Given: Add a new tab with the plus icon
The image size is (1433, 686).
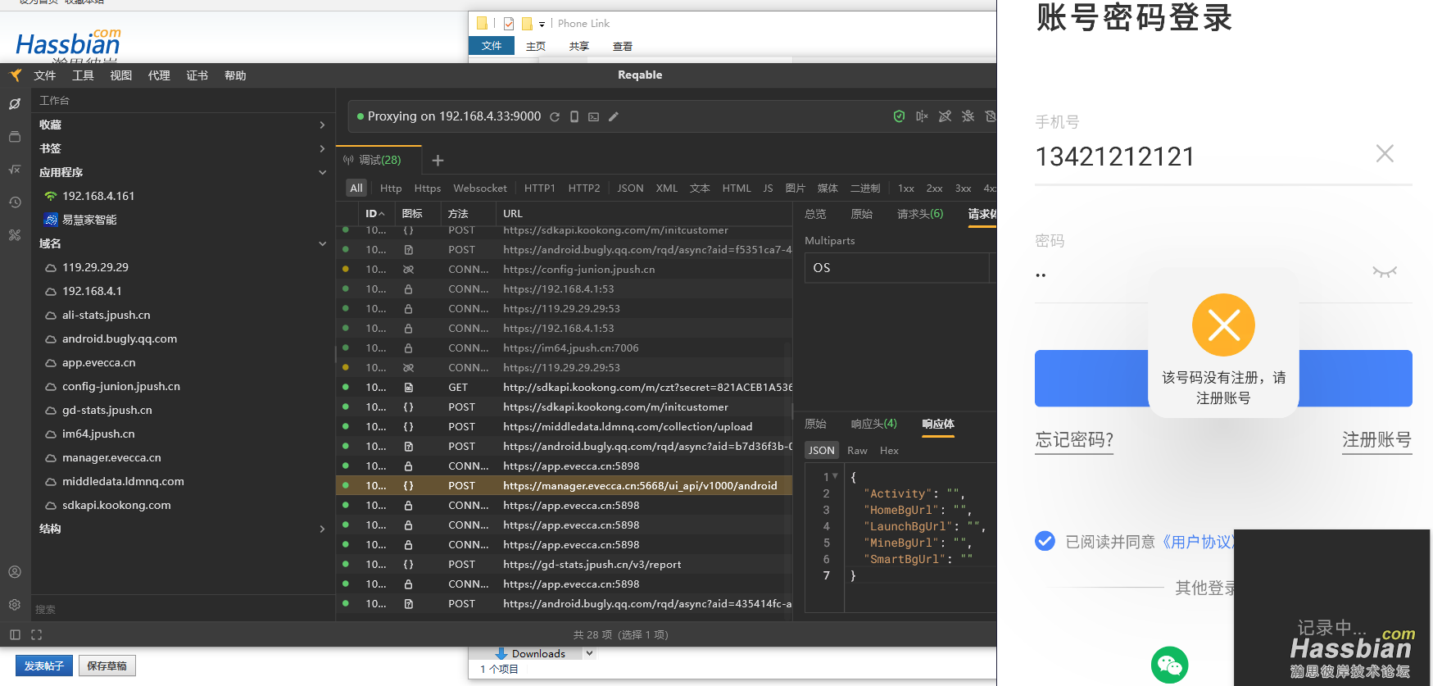Looking at the screenshot, I should point(438,161).
